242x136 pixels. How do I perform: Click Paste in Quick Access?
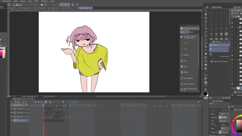[x=189, y=72]
